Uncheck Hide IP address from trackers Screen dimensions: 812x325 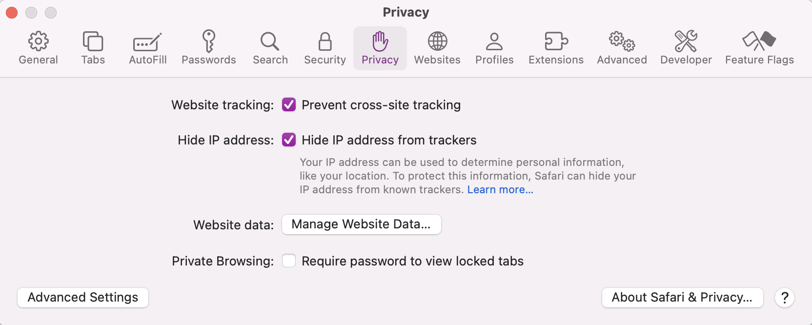288,140
